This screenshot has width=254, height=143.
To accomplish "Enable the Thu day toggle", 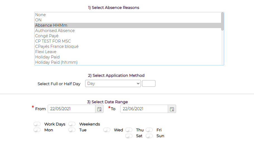I will (x=129, y=130).
